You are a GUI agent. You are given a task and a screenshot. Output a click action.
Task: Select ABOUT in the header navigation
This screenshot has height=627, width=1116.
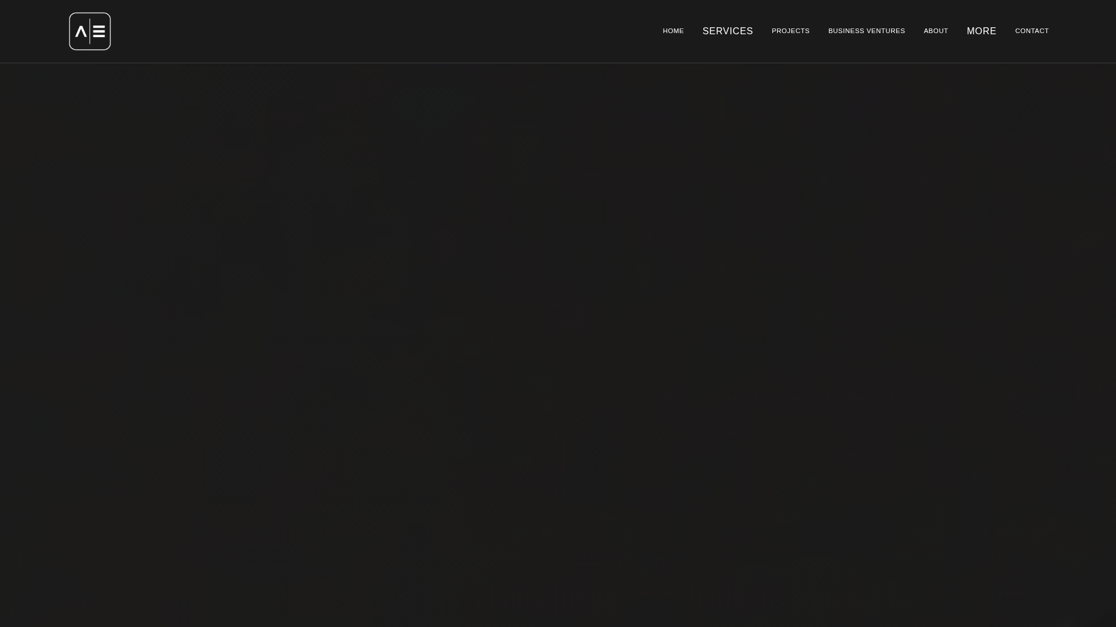(x=935, y=31)
